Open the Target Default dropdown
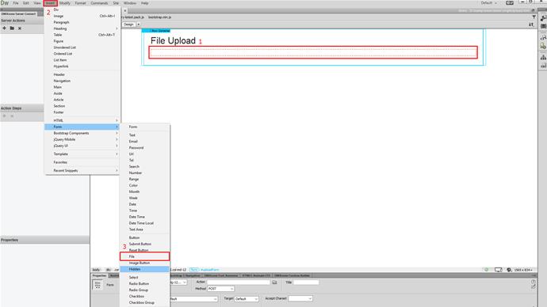This screenshot has width=547, height=307. [x=247, y=298]
